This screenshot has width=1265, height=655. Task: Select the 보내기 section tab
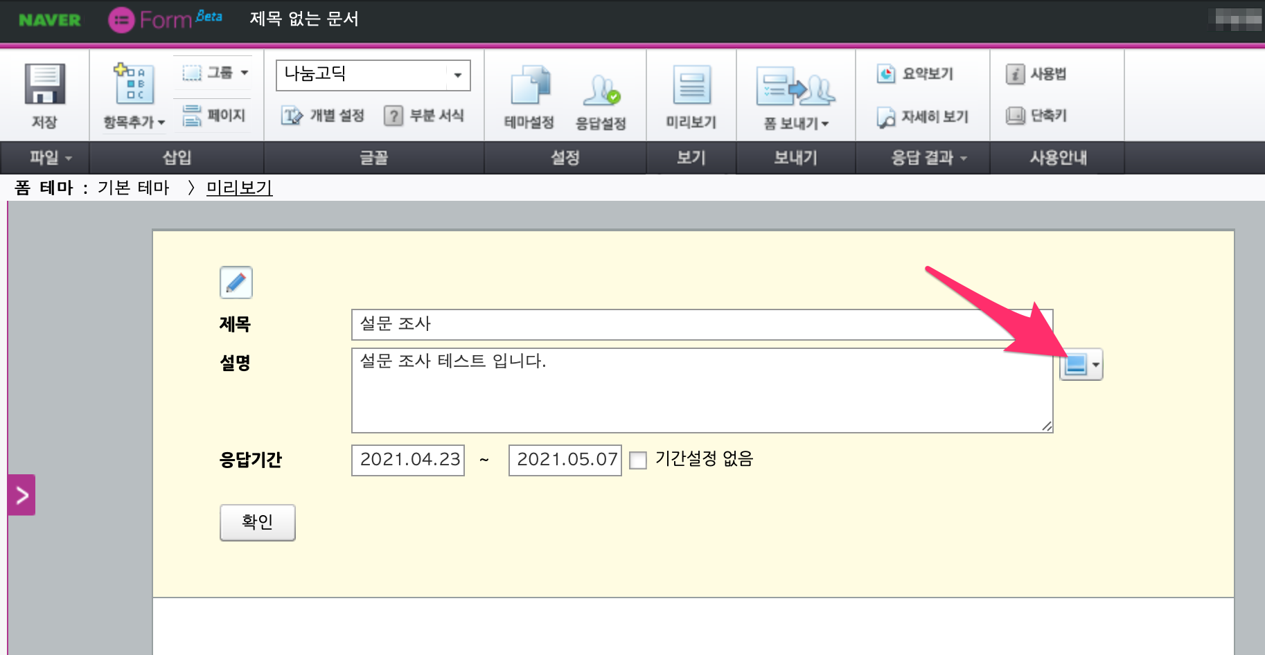pyautogui.click(x=796, y=158)
